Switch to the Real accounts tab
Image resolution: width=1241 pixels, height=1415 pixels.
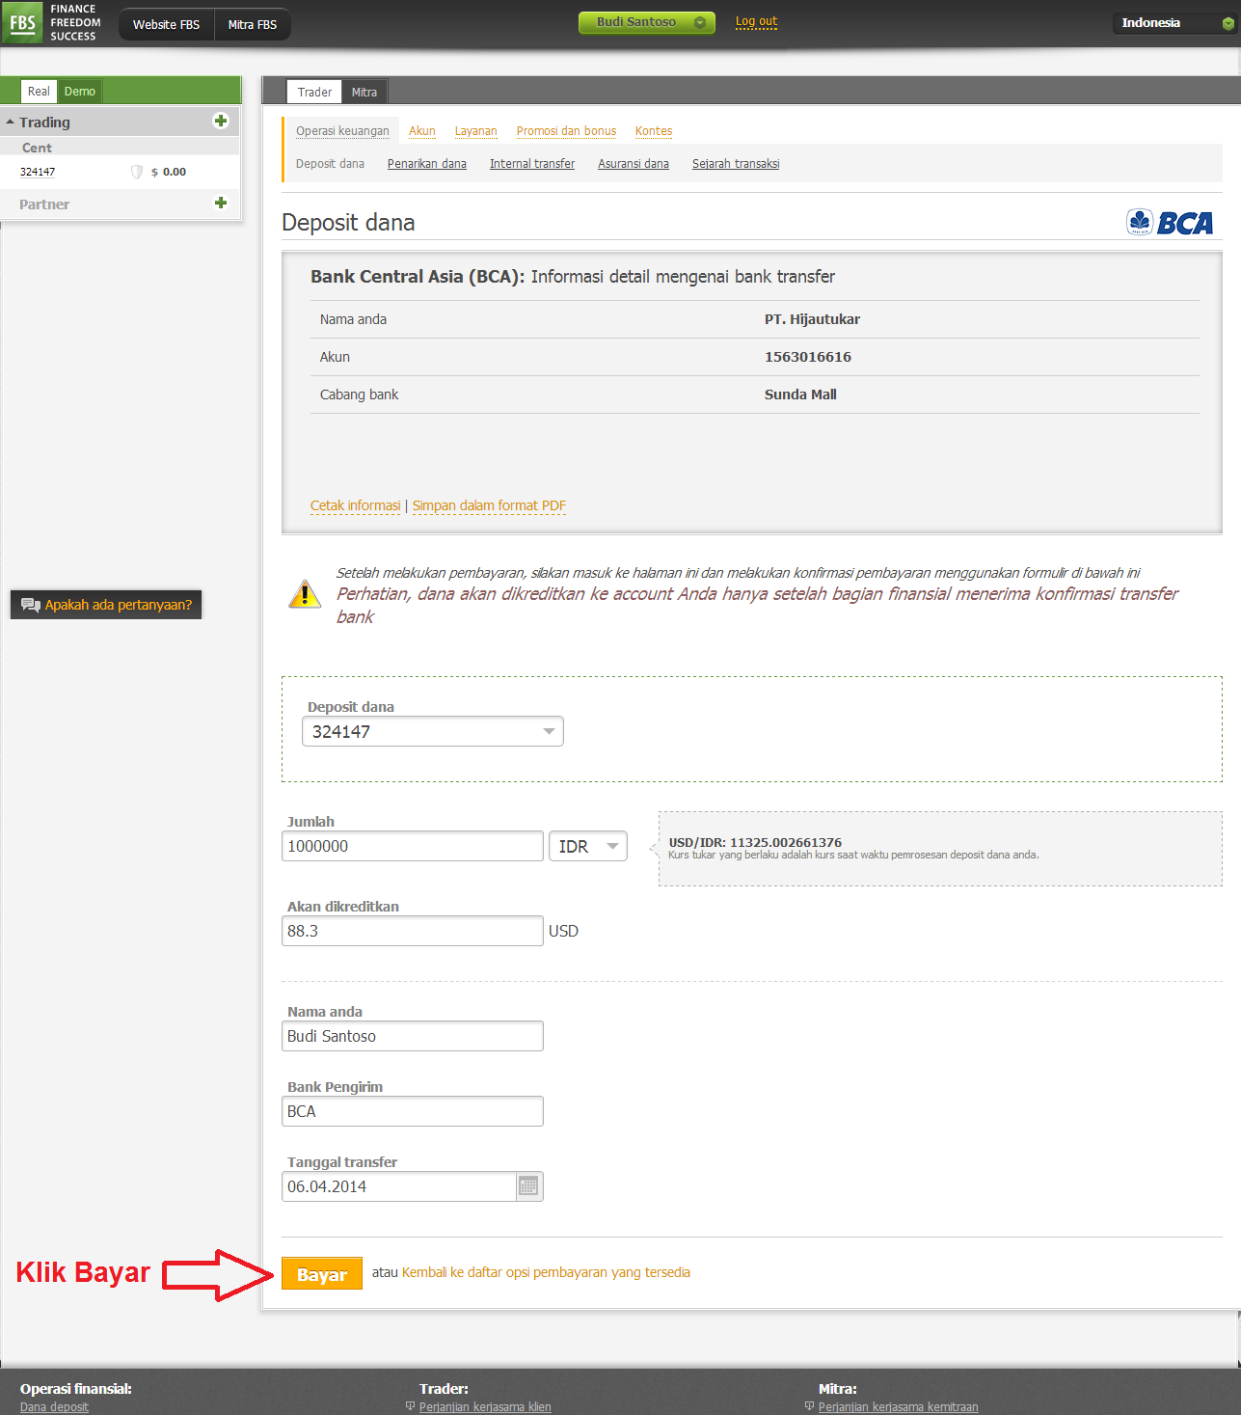coord(39,92)
